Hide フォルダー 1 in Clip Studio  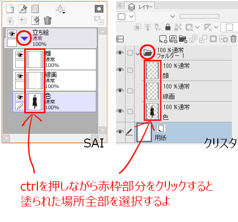pos(120,53)
